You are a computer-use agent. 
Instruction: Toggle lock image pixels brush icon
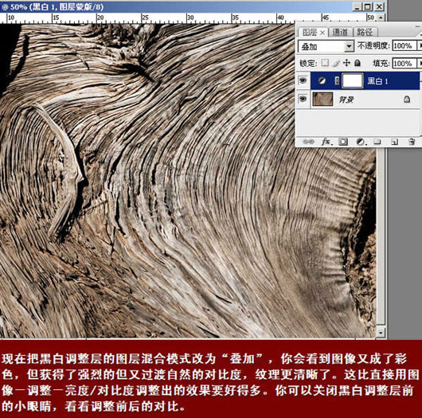(336, 63)
